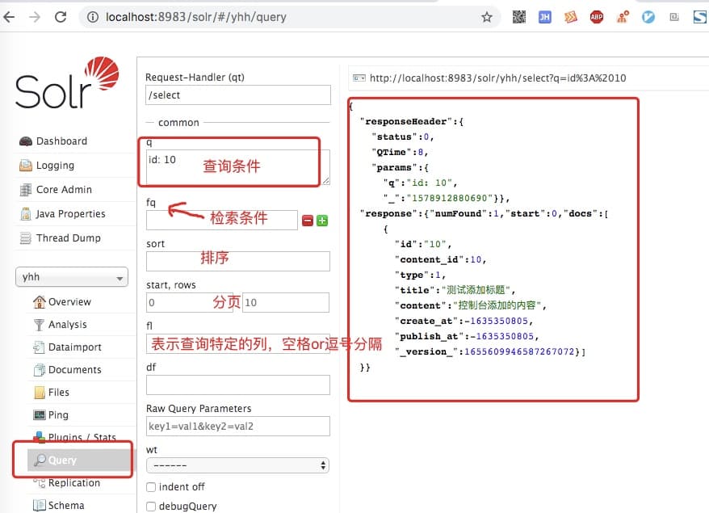Go to the Logging section

(55, 166)
